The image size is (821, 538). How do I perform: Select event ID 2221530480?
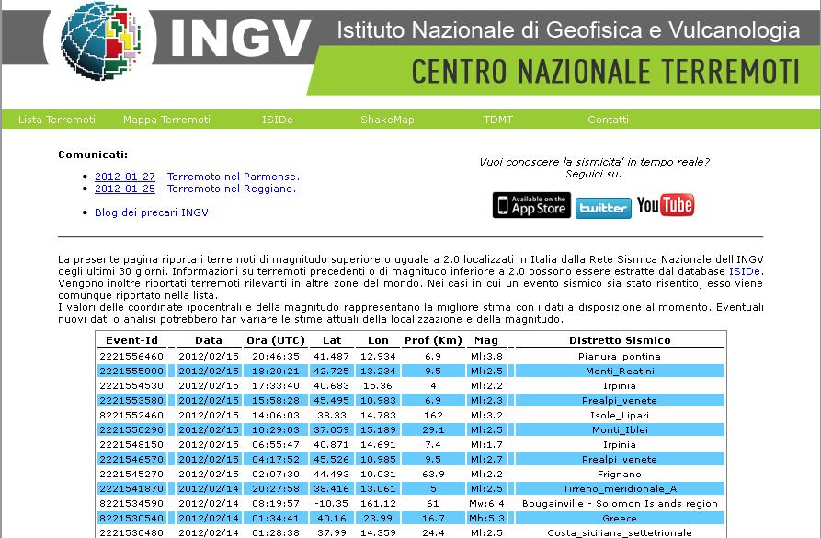tap(131, 532)
